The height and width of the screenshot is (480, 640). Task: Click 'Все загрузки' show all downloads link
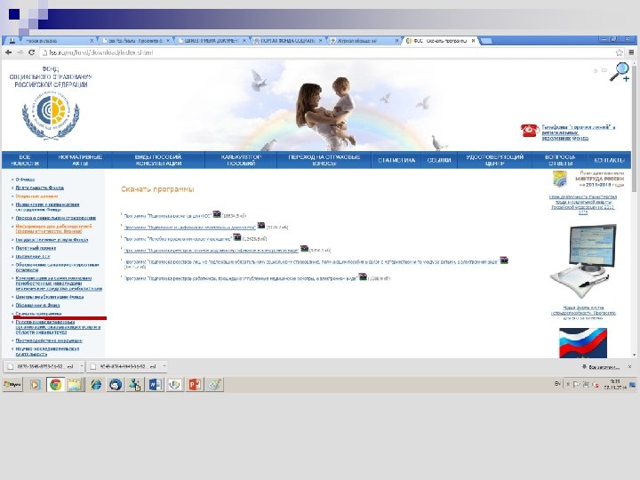pyautogui.click(x=600, y=367)
